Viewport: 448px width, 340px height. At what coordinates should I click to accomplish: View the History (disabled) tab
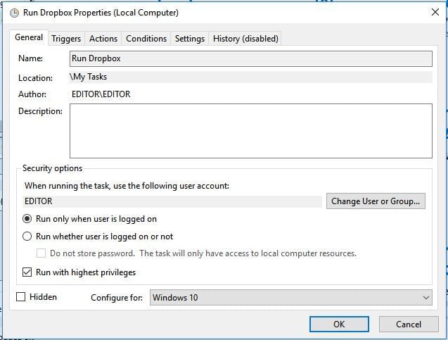click(x=245, y=39)
